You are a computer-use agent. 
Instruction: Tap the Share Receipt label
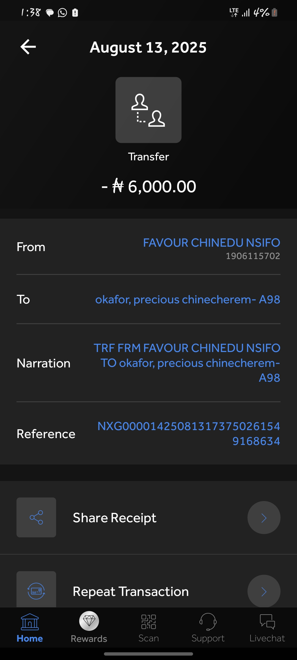pyautogui.click(x=114, y=518)
